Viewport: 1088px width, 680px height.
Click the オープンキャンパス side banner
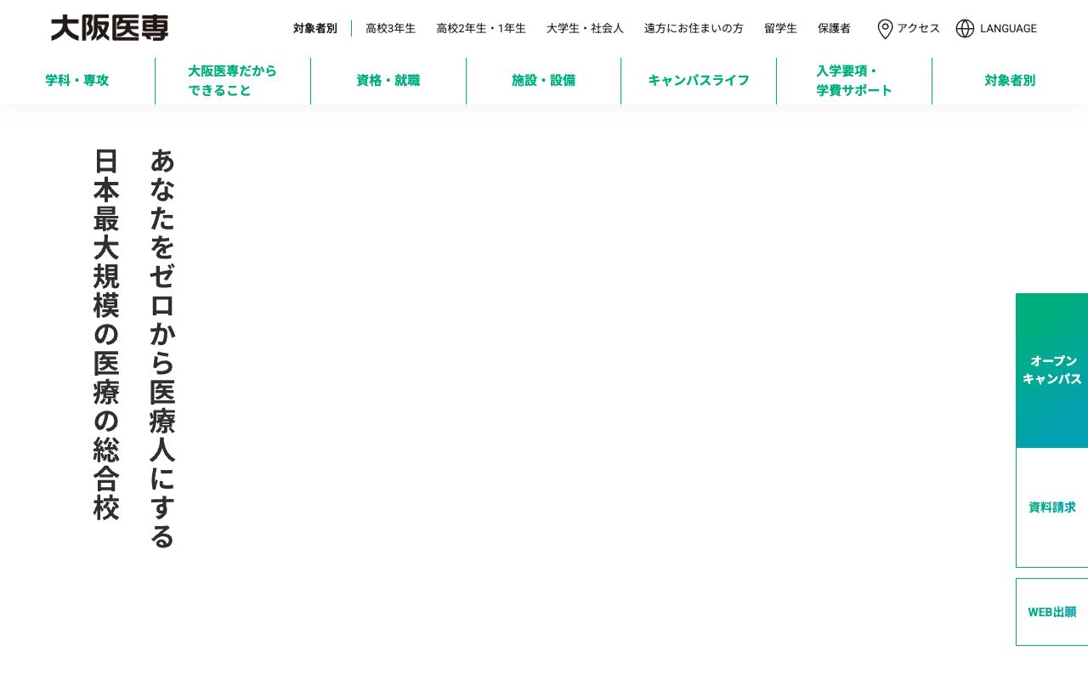[1052, 370]
